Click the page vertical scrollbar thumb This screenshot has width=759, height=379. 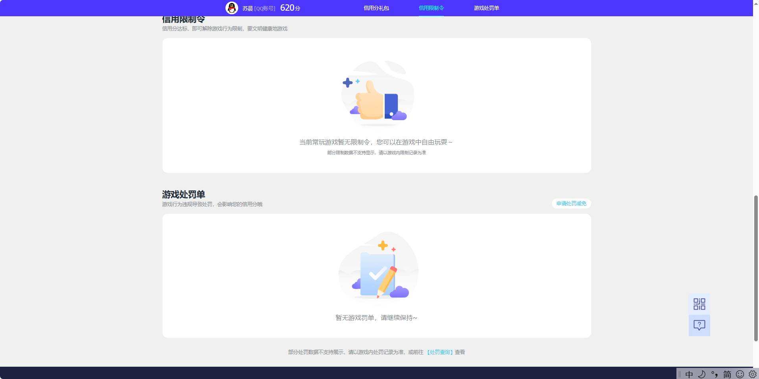click(x=756, y=268)
